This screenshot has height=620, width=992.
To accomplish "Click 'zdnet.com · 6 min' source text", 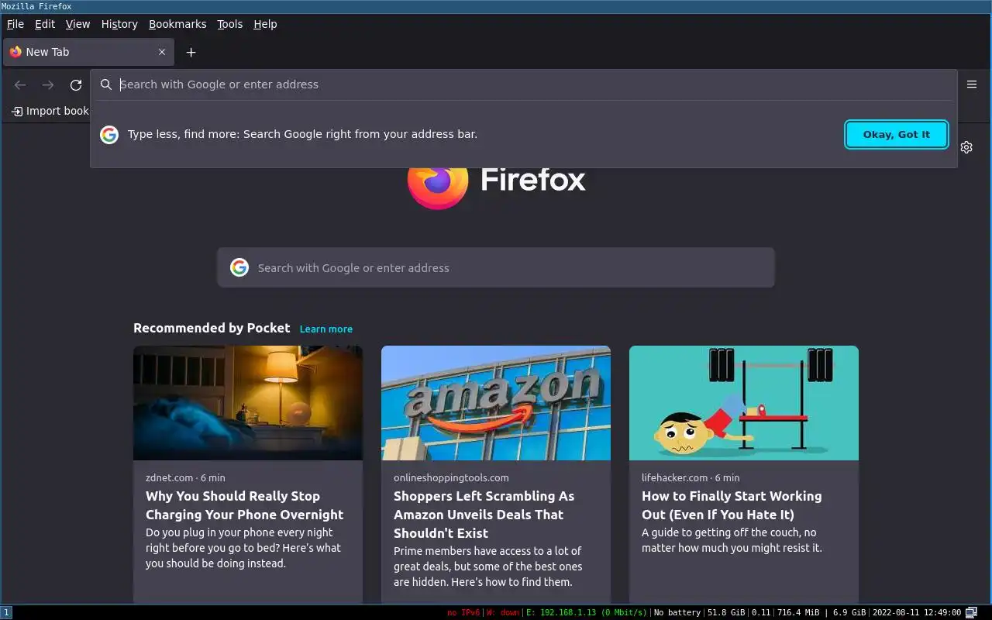I will tap(185, 477).
